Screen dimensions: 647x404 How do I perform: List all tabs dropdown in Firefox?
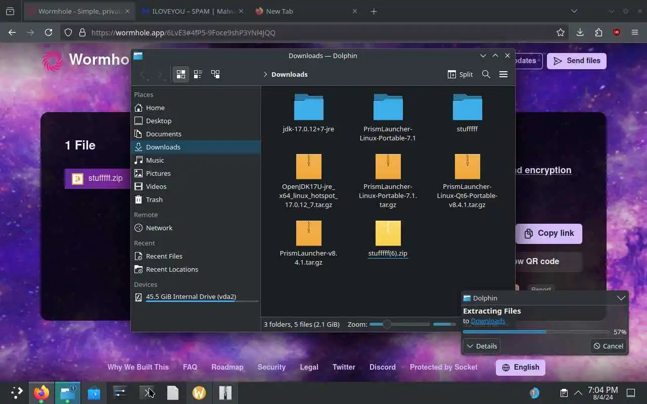pyautogui.click(x=574, y=11)
